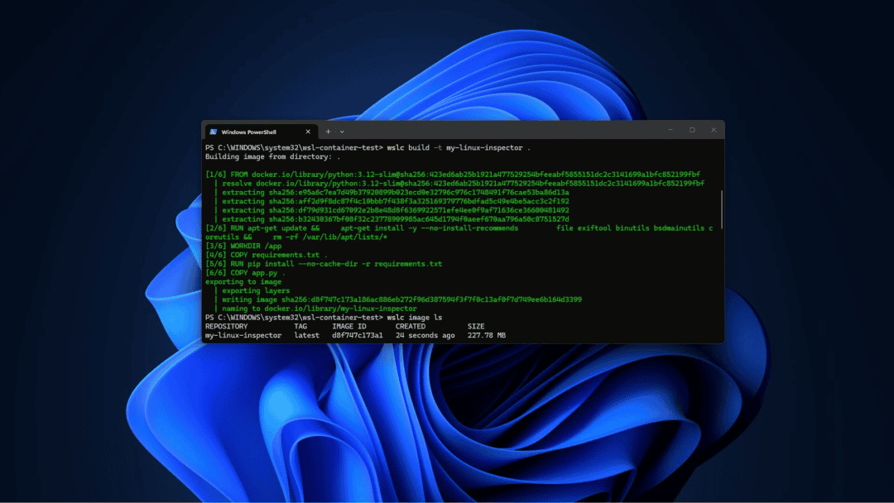
Task: Click the '[6/6] COPY app.py .' line
Action: click(x=245, y=273)
